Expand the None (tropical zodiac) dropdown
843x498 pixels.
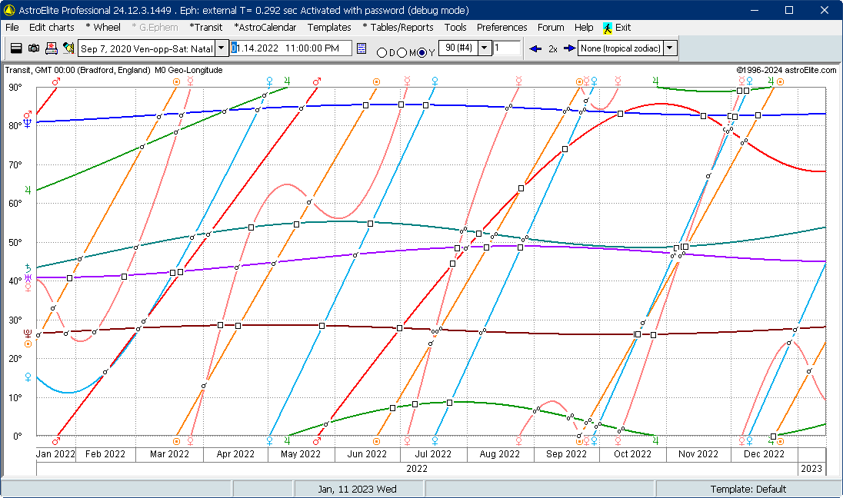pyautogui.click(x=670, y=48)
